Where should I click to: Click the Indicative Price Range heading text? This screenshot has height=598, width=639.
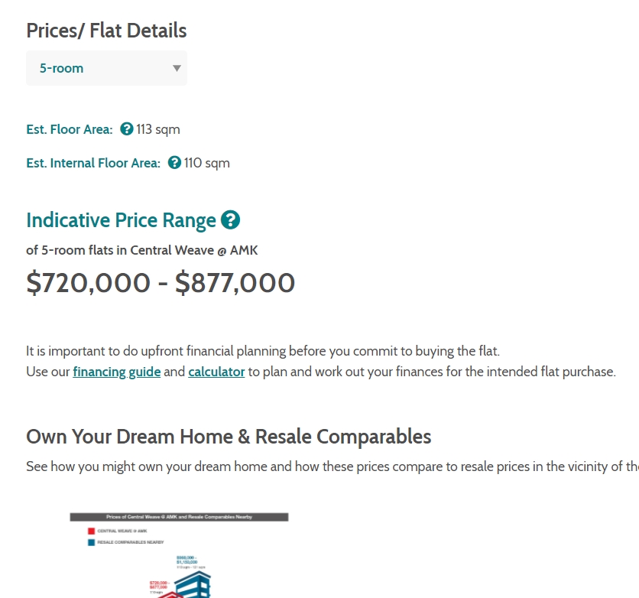pyautogui.click(x=121, y=220)
